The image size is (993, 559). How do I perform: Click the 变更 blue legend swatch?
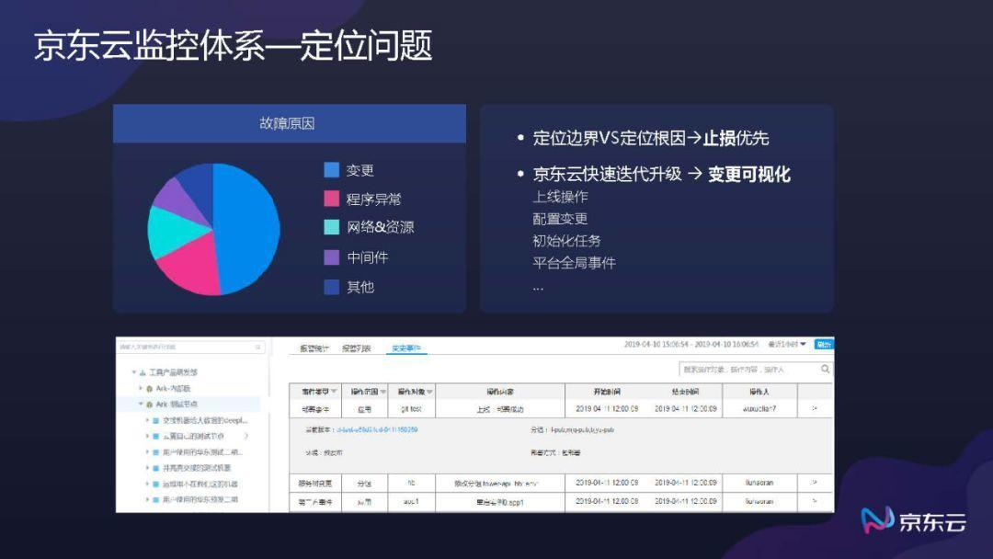pos(331,170)
